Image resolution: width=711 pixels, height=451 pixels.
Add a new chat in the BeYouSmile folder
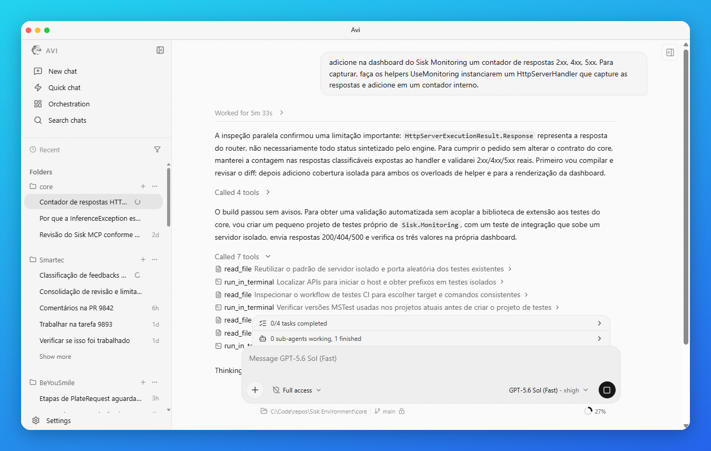pos(143,383)
